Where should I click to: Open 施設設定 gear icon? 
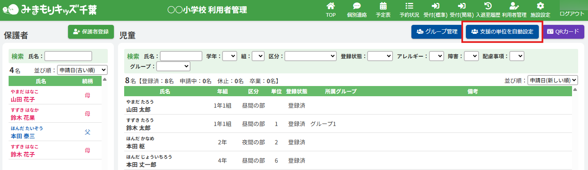540,6
